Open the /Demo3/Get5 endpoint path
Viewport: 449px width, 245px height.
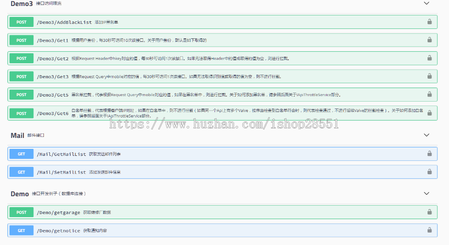click(x=52, y=95)
